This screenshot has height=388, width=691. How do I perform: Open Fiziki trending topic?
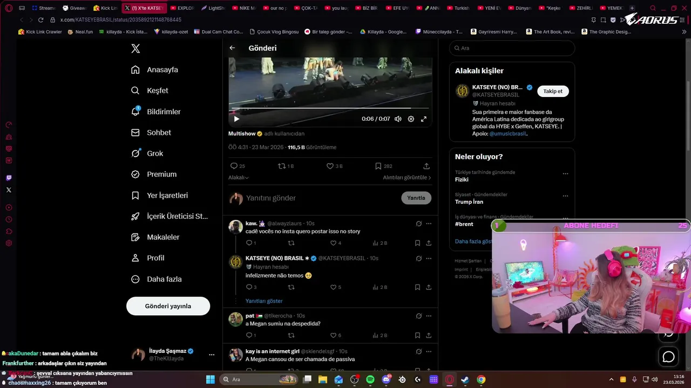[x=462, y=179]
